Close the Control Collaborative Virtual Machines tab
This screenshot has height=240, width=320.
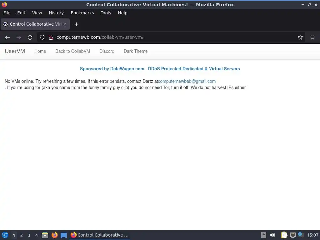click(x=64, y=24)
